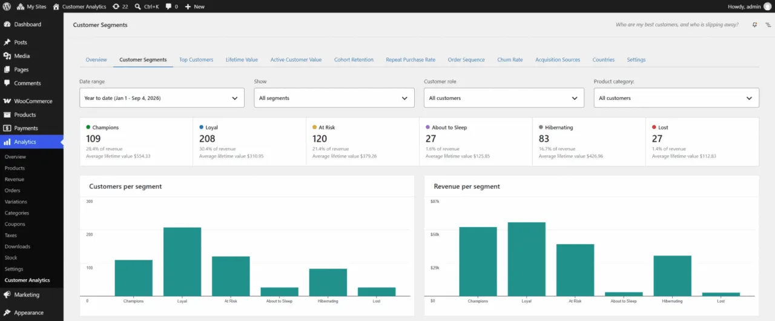Screen dimensions: 775x321
Task: Switch to the Settings tab
Action: [636, 59]
